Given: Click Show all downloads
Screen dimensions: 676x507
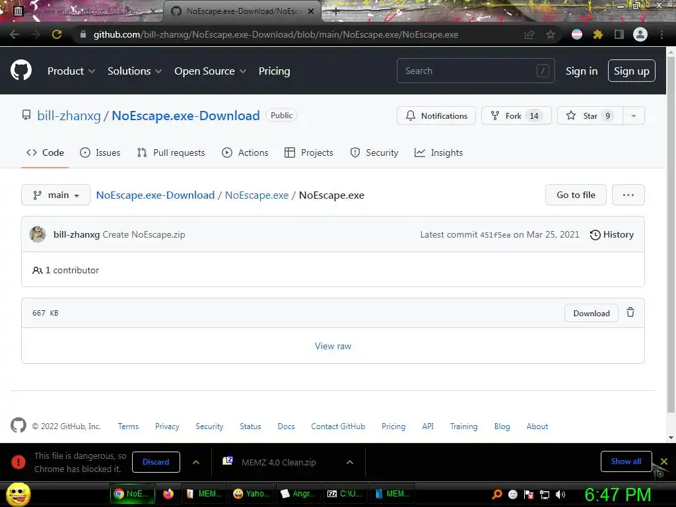Looking at the screenshot, I should [x=626, y=461].
